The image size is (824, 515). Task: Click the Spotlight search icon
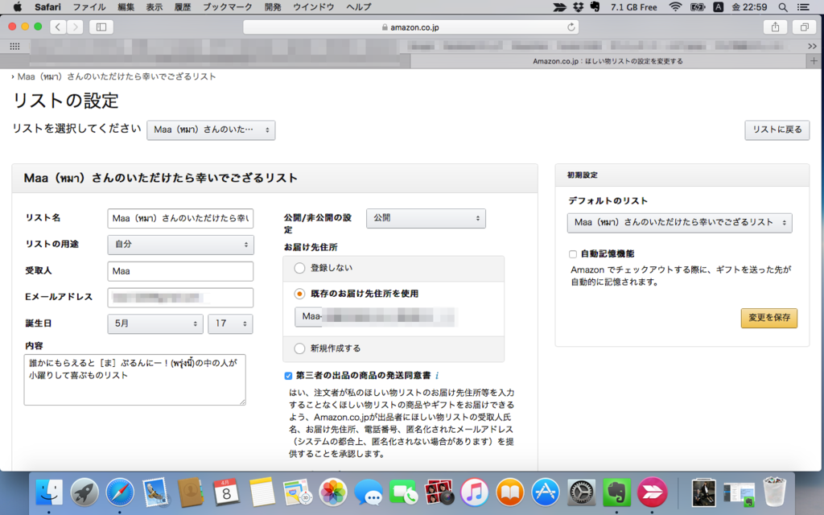(781, 7)
